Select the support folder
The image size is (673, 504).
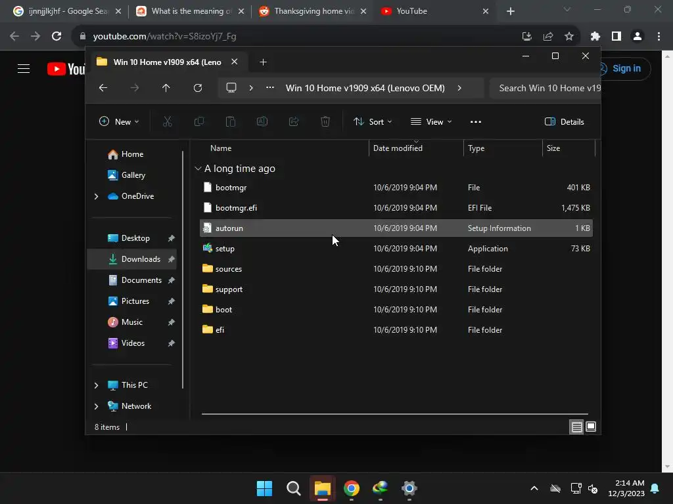pyautogui.click(x=396, y=289)
